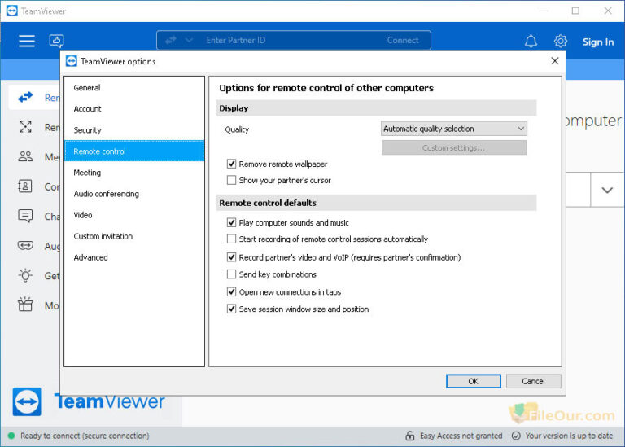Click the Easy Access not granted text
This screenshot has height=447, width=625.
(x=461, y=436)
